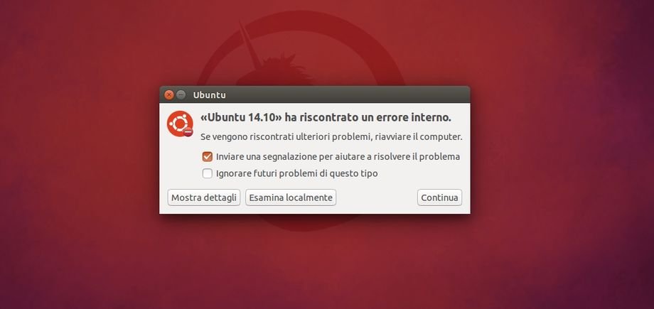Click the orange Ubuntu logo error icon
The image size is (654, 309).
(180, 124)
